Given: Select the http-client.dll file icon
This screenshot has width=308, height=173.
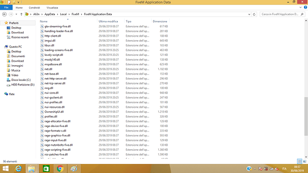Looking at the screenshot, I should tap(42, 36).
